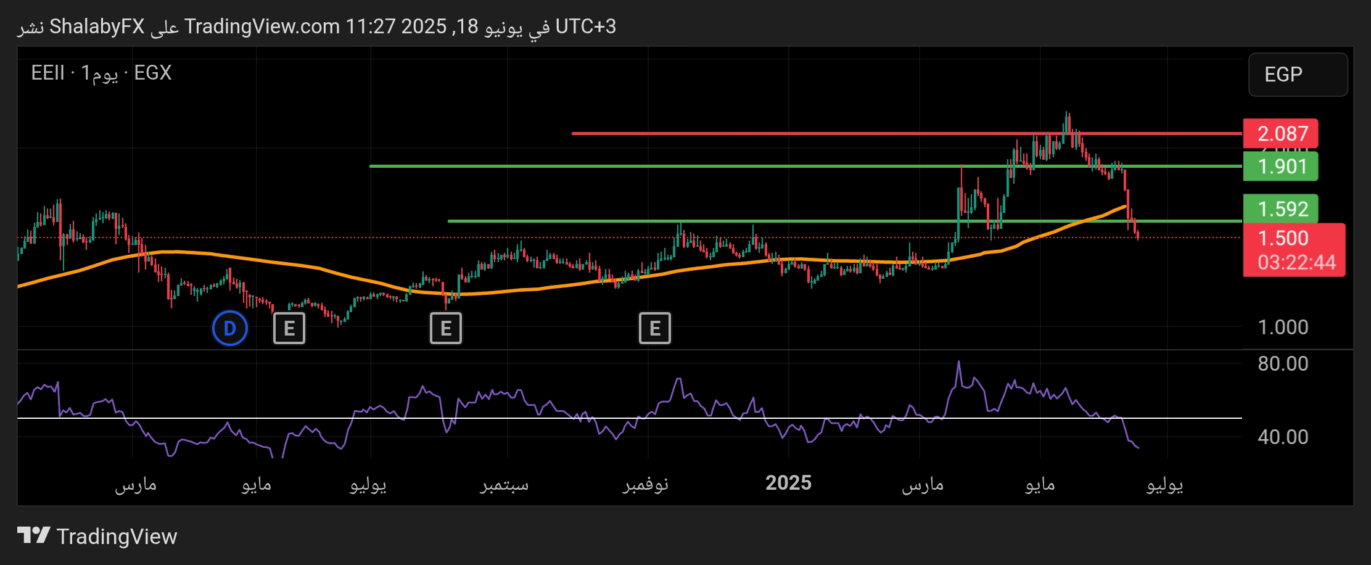Image resolution: width=1371 pixels, height=565 pixels.
Task: Click the blue dividend D marker
Action: [x=230, y=328]
